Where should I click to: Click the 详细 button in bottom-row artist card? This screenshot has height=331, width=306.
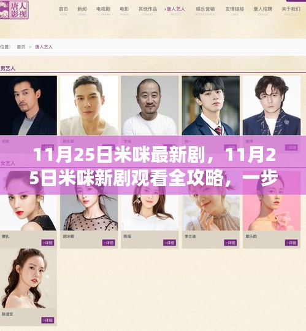pos(48,320)
